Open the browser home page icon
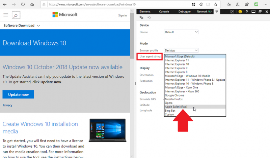Viewport: 270px width, 158px height. tap(32, 4)
